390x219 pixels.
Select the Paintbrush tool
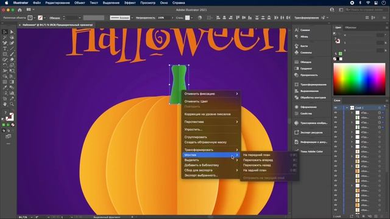[x=12, y=54]
